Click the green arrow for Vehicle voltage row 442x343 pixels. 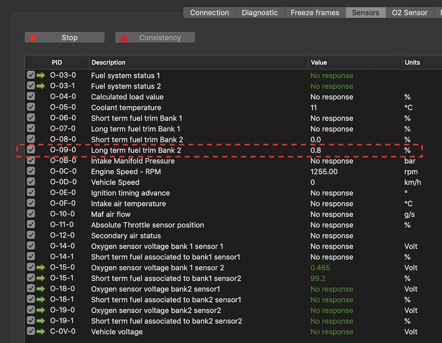[40, 332]
